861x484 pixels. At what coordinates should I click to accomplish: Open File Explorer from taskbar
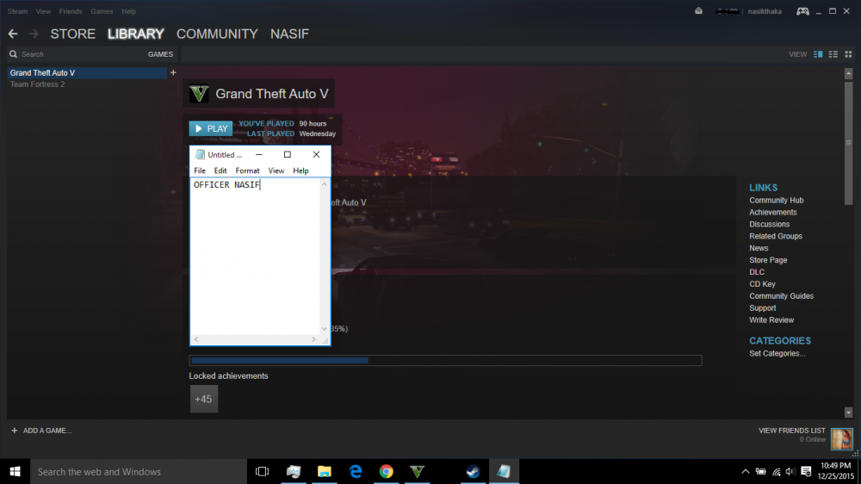tap(325, 471)
